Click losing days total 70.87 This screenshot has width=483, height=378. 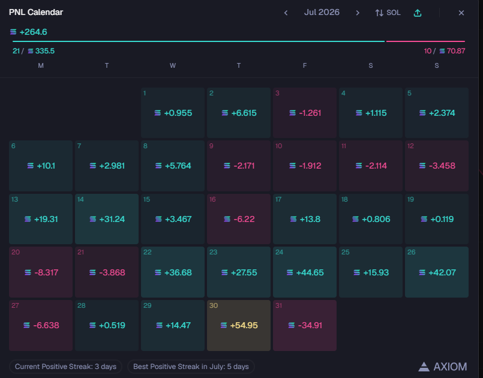coord(456,51)
